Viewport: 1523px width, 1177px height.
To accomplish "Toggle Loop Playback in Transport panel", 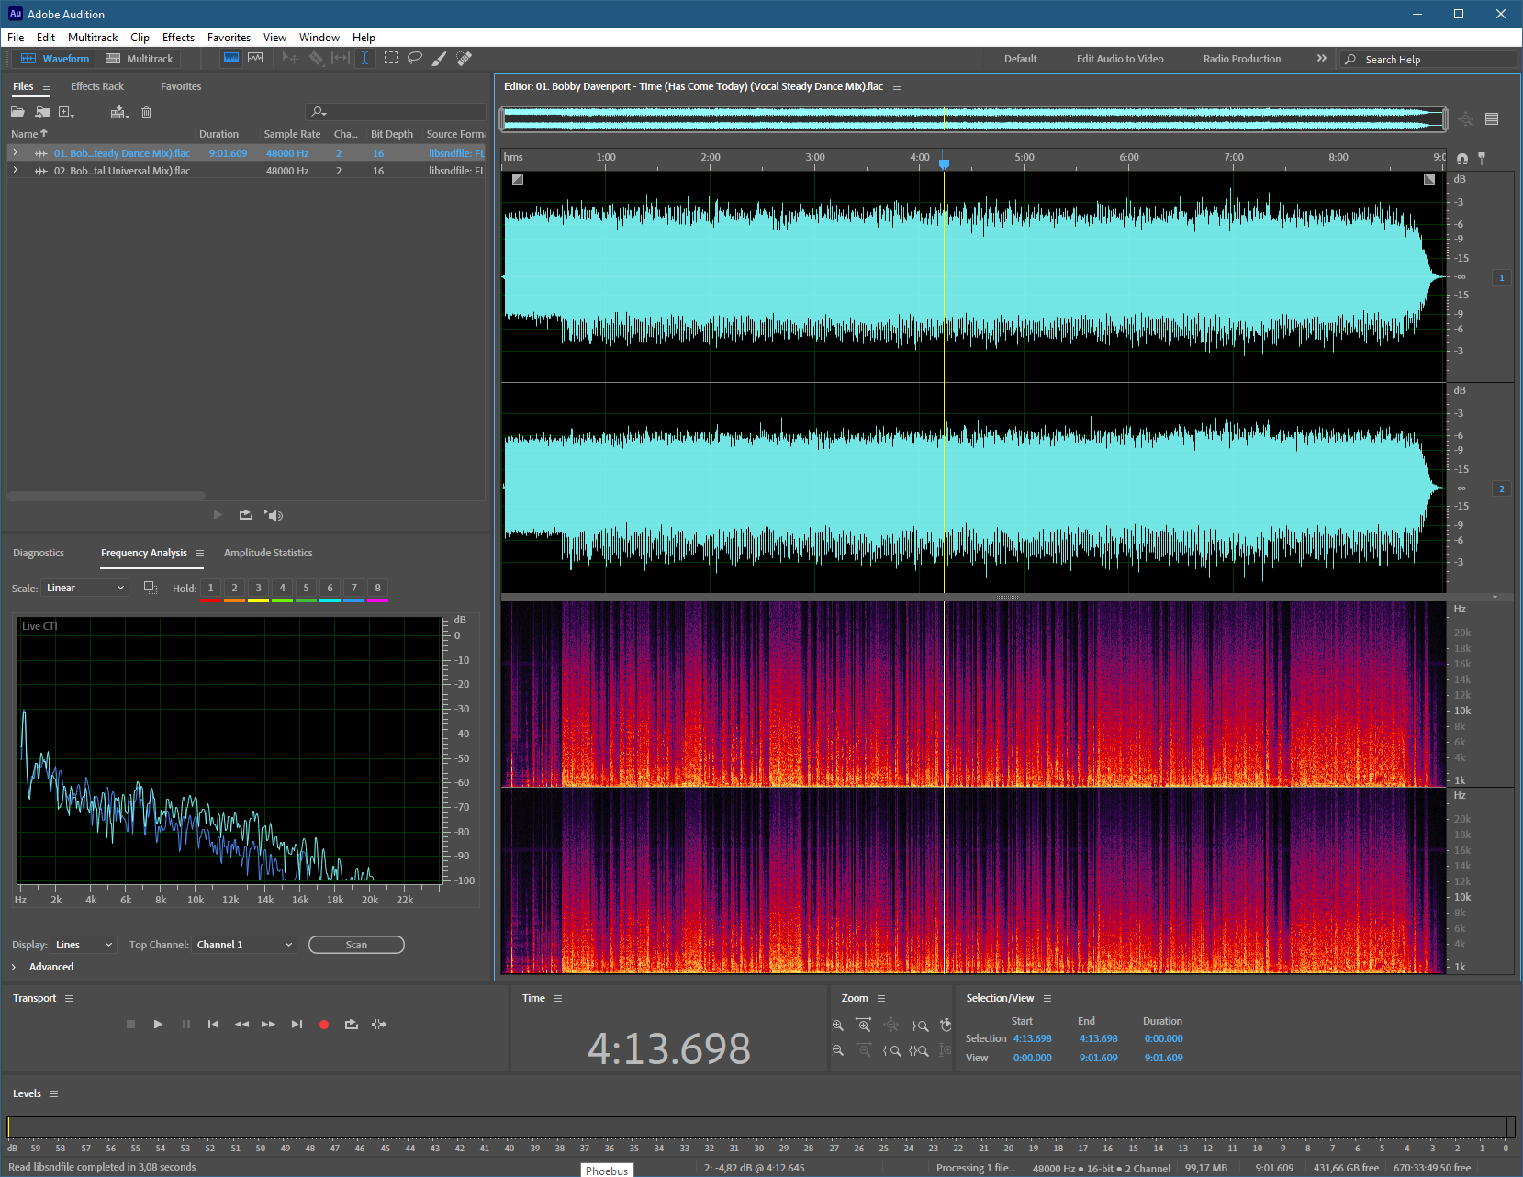I will (x=351, y=1025).
